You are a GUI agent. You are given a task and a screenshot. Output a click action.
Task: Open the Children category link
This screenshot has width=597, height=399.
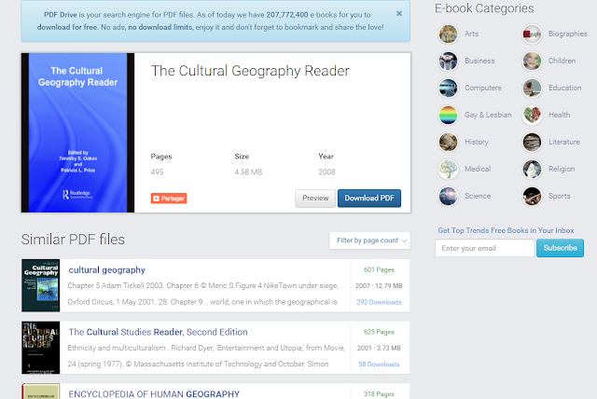(562, 61)
